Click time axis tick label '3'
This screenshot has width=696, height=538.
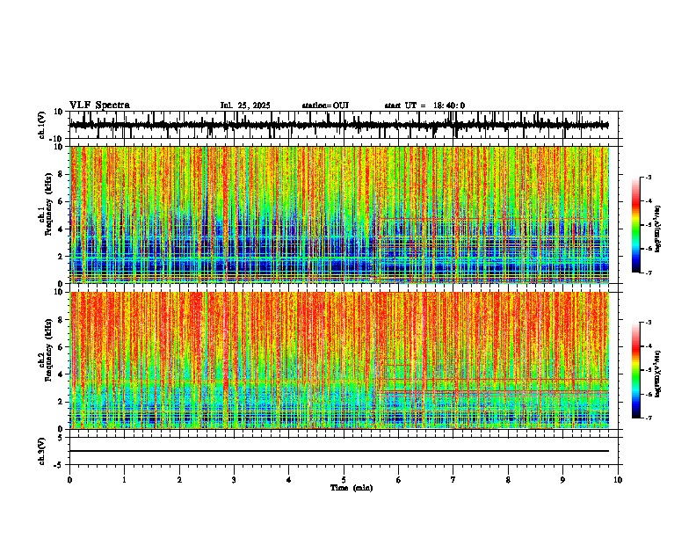tap(234, 480)
